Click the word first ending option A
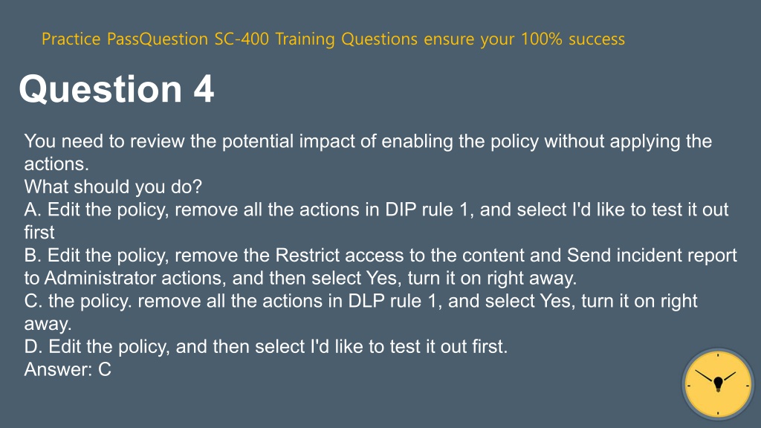761x428 pixels. [39, 233]
